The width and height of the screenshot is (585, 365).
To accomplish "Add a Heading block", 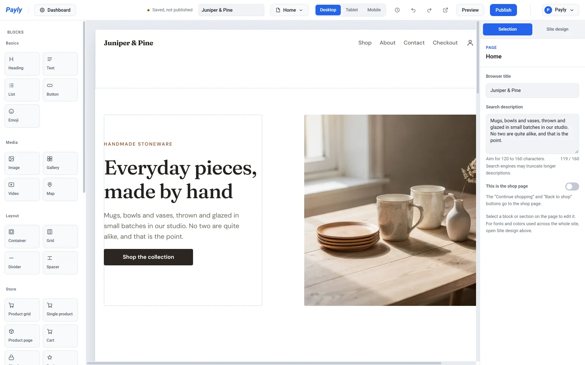I will pyautogui.click(x=22, y=64).
